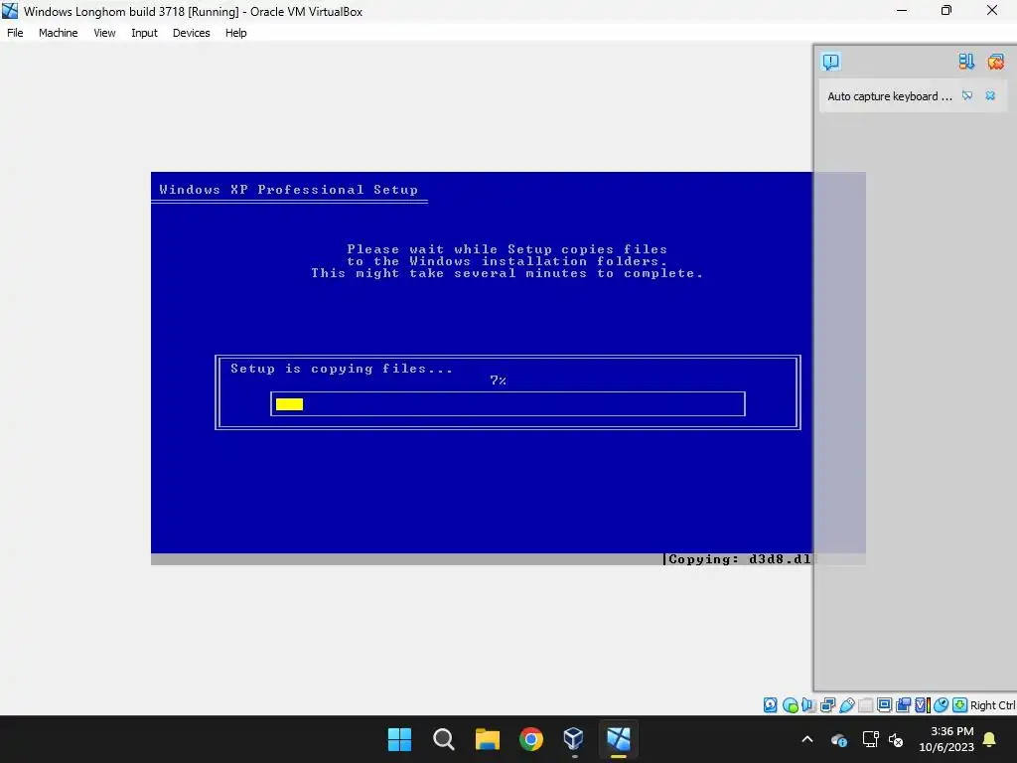Click the muted volume tray icon

(897, 739)
